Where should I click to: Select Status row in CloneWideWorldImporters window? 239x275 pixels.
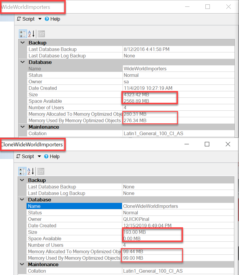(x=130, y=213)
